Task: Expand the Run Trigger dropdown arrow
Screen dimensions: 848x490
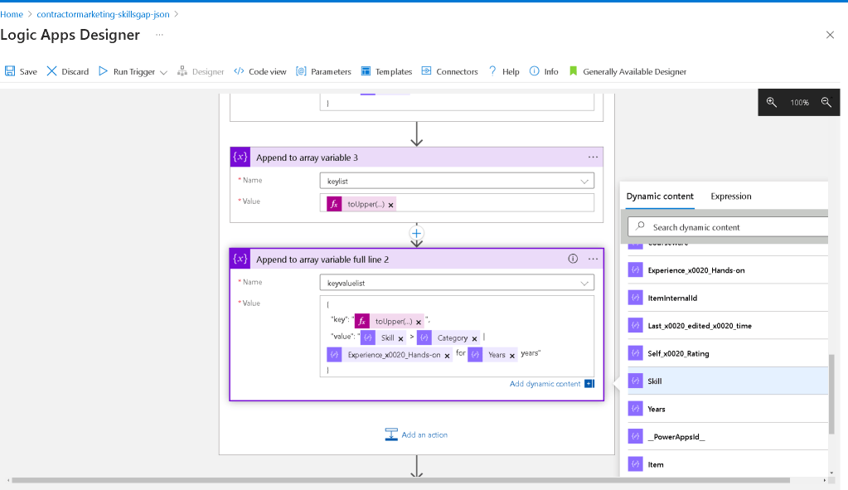Action: 163,72
